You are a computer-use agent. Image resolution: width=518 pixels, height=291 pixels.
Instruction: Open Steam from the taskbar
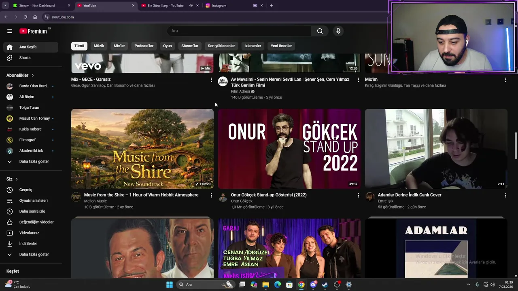325,285
